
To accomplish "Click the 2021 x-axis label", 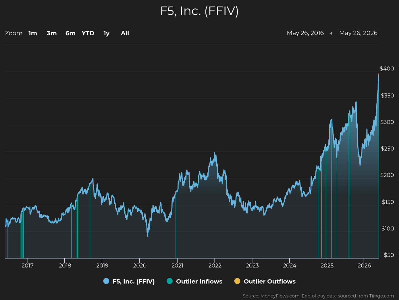I will [177, 265].
